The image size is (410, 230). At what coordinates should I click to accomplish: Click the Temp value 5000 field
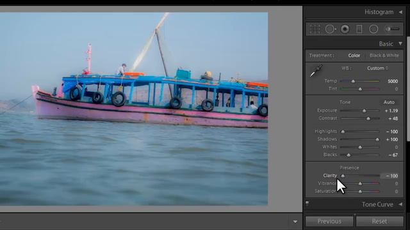(393, 81)
